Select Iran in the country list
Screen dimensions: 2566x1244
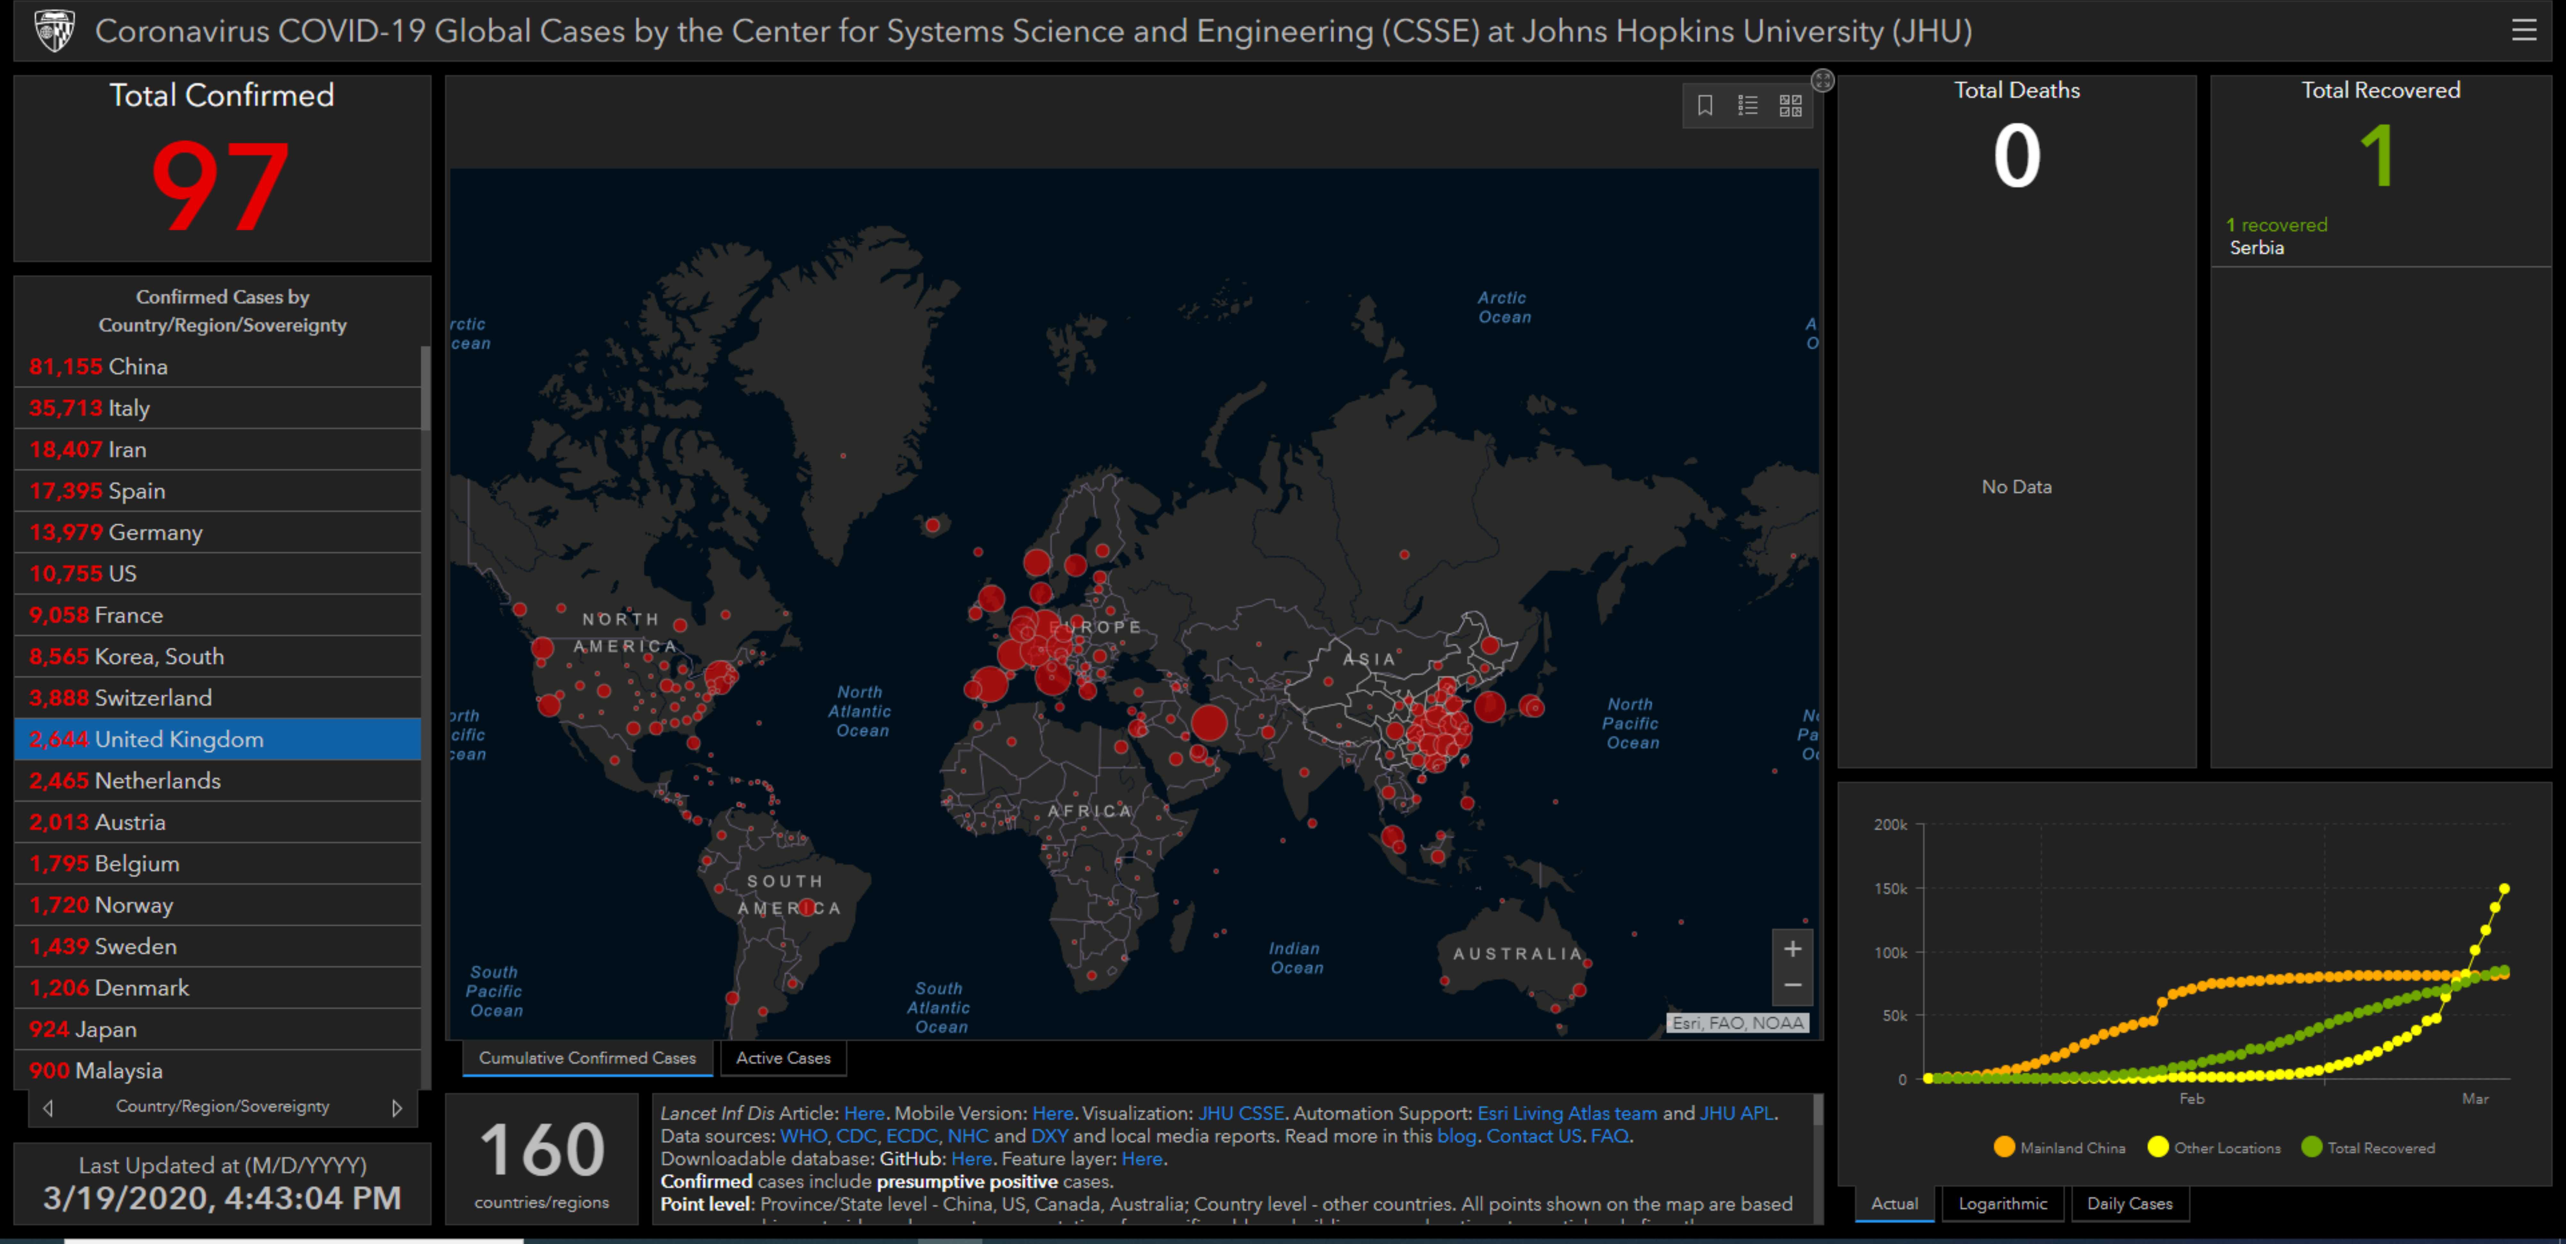pos(217,449)
